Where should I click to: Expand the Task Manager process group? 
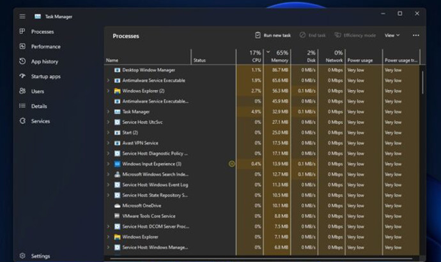[x=108, y=112]
